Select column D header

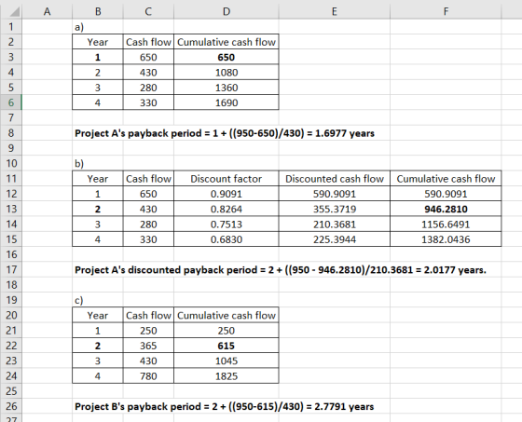click(226, 12)
